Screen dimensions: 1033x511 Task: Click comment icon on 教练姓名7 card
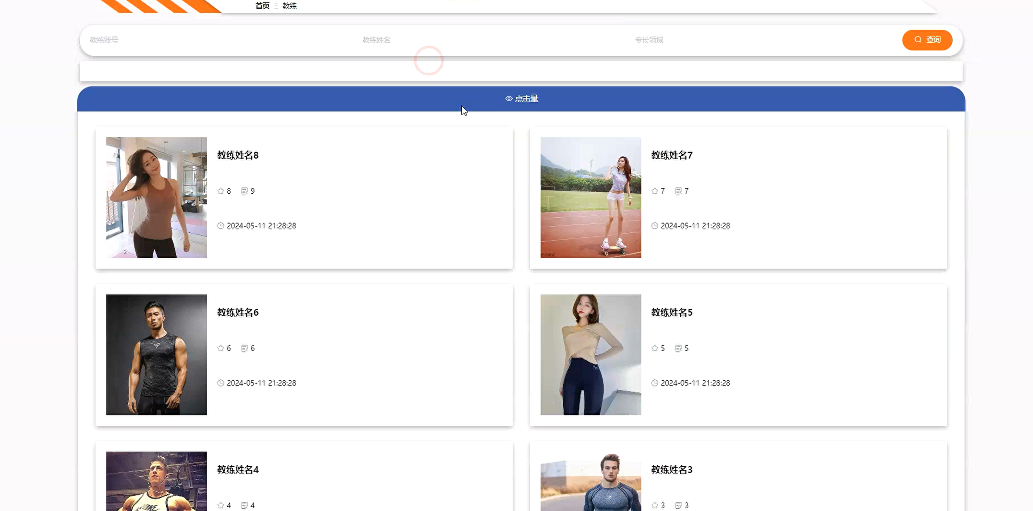(x=678, y=191)
